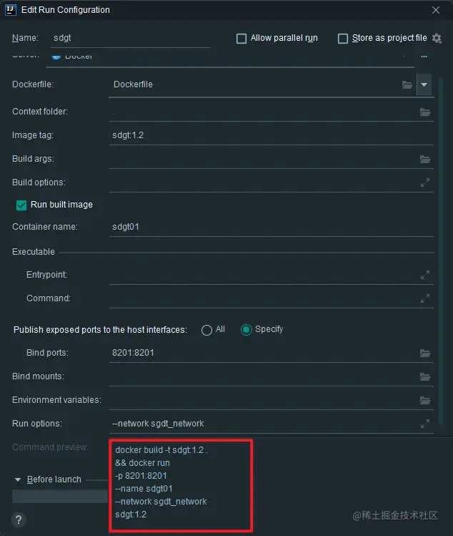Browse for the Context folder
The width and height of the screenshot is (453, 536).
point(425,112)
